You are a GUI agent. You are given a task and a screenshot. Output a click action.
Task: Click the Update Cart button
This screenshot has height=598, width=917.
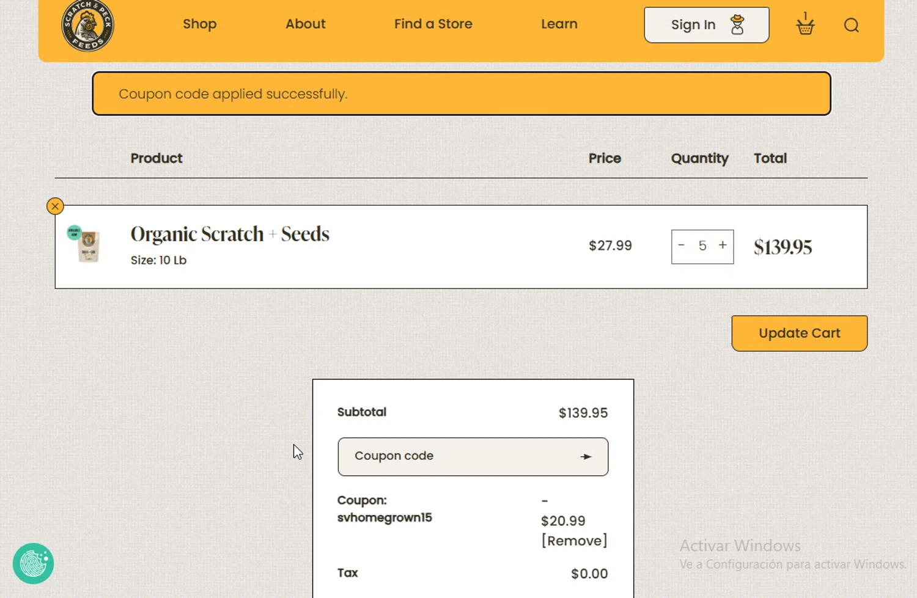click(800, 334)
